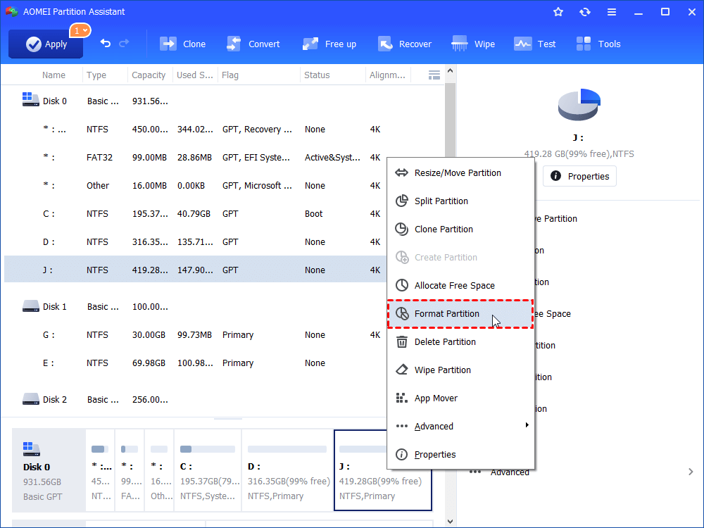Click the refresh icon in the title bar
Viewport: 704px width, 528px height.
click(x=585, y=11)
